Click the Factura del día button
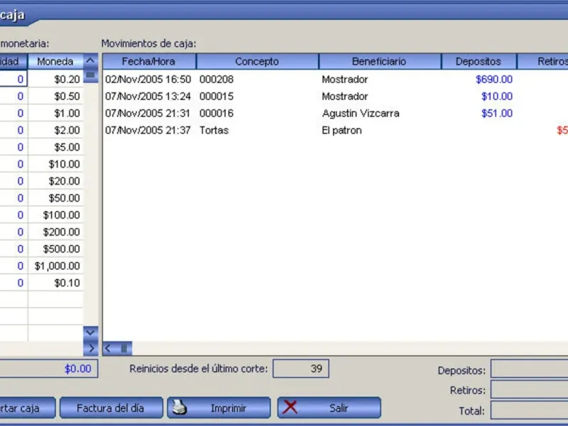Image resolution: width=568 pixels, height=426 pixels. 111,408
